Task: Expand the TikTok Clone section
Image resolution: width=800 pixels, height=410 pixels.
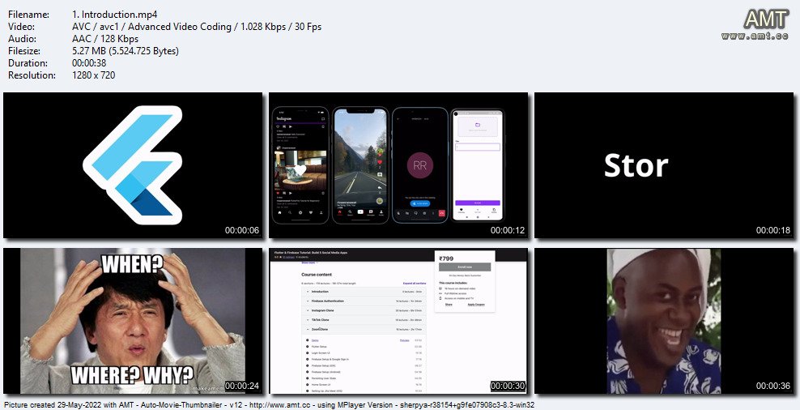Action: tap(364, 320)
